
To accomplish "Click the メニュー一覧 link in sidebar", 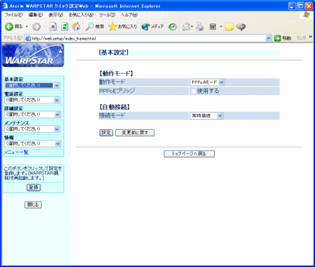I will point(16,152).
